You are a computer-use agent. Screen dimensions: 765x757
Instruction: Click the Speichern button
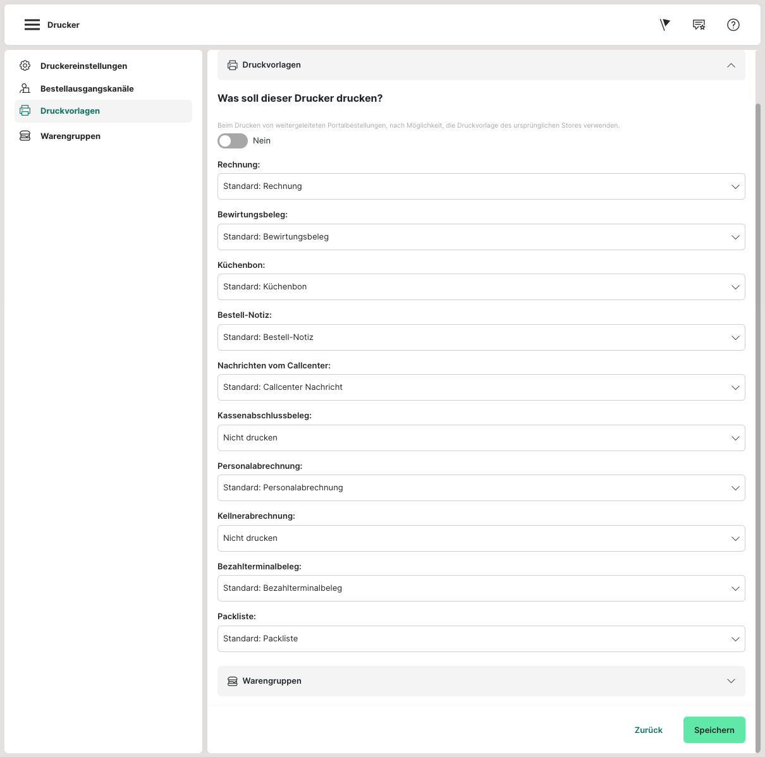[x=714, y=730]
